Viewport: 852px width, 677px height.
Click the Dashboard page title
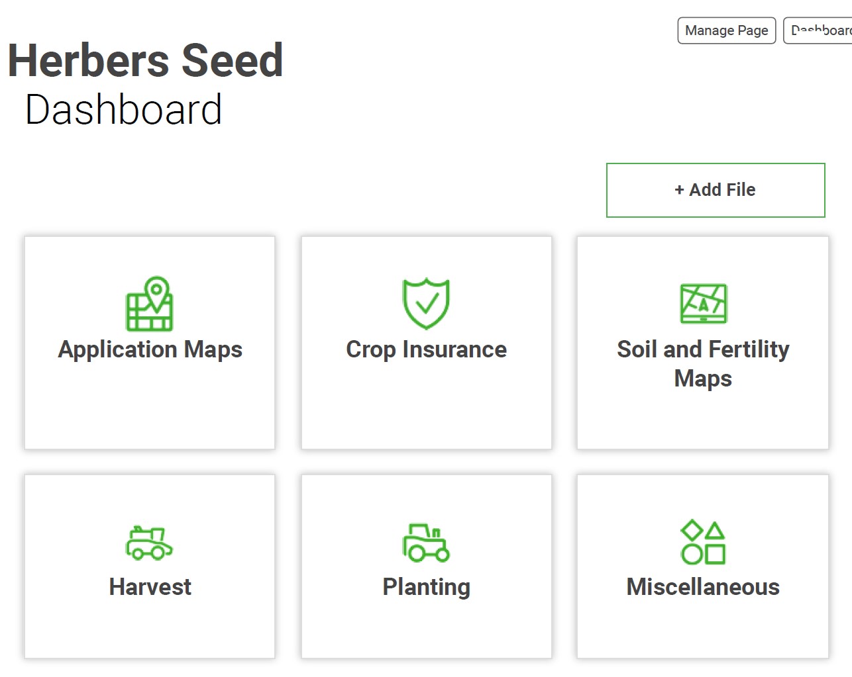pyautogui.click(x=123, y=109)
